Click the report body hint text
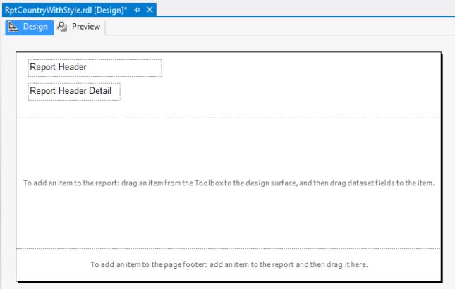455x289 pixels. 229,183
